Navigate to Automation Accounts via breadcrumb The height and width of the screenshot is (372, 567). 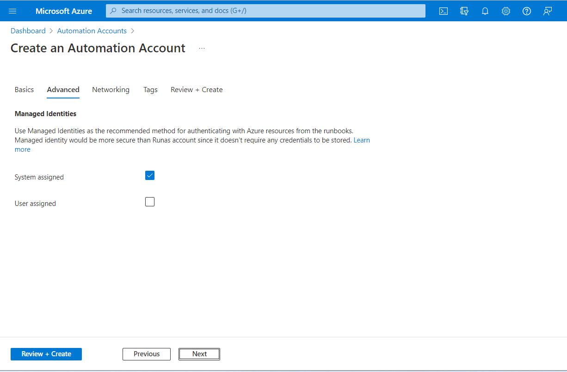point(92,31)
